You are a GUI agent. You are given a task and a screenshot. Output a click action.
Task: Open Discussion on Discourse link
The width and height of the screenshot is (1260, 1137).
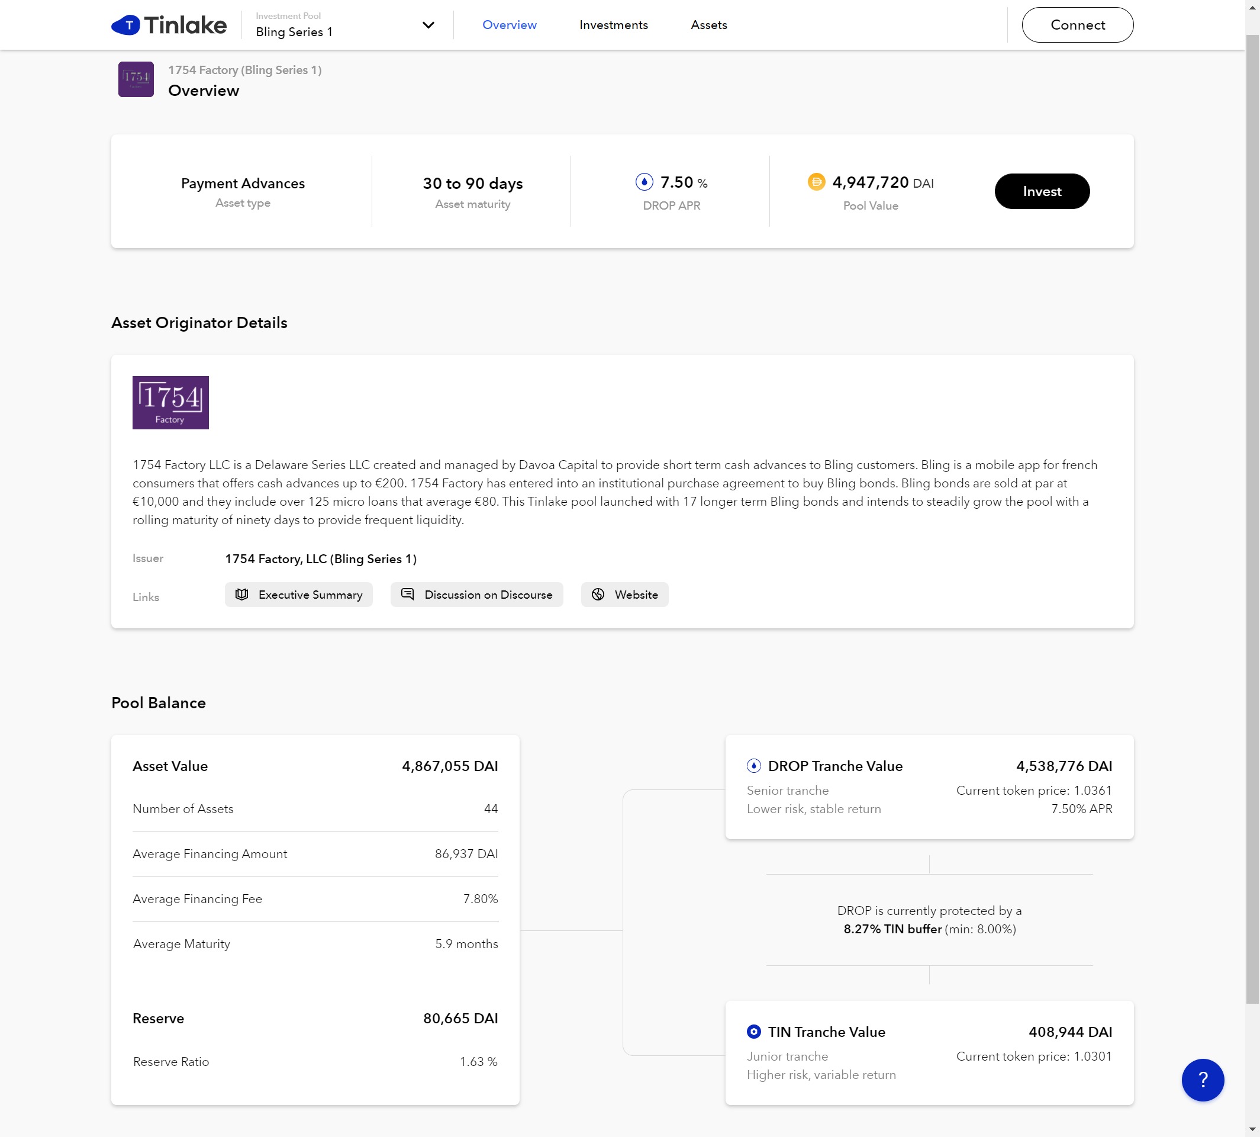coord(476,595)
